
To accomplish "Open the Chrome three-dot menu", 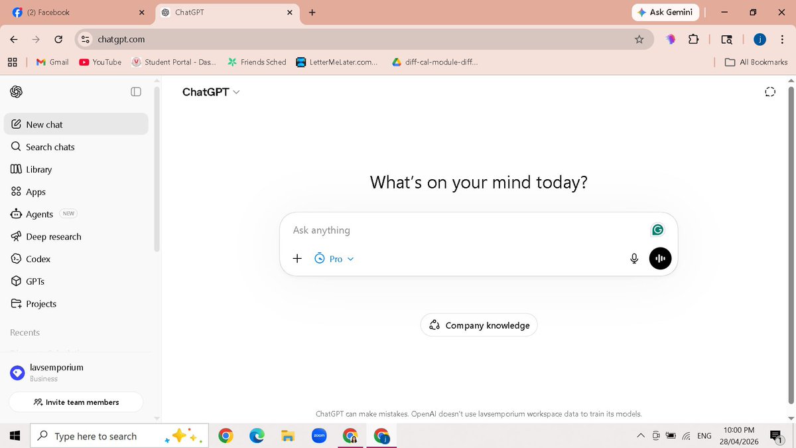I will [783, 39].
